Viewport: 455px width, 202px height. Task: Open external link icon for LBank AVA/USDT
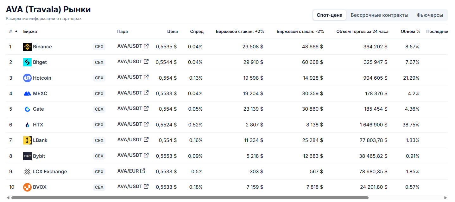[x=146, y=140]
